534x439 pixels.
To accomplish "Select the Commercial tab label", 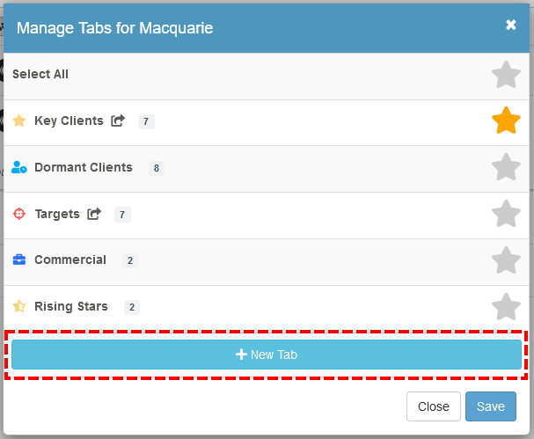I will (70, 260).
